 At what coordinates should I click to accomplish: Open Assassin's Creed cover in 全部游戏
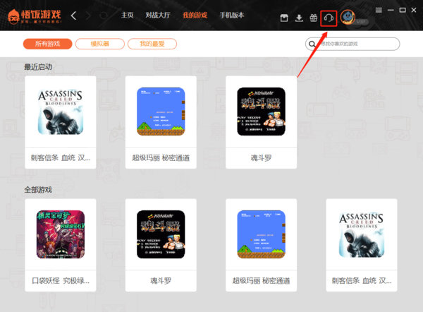362,234
